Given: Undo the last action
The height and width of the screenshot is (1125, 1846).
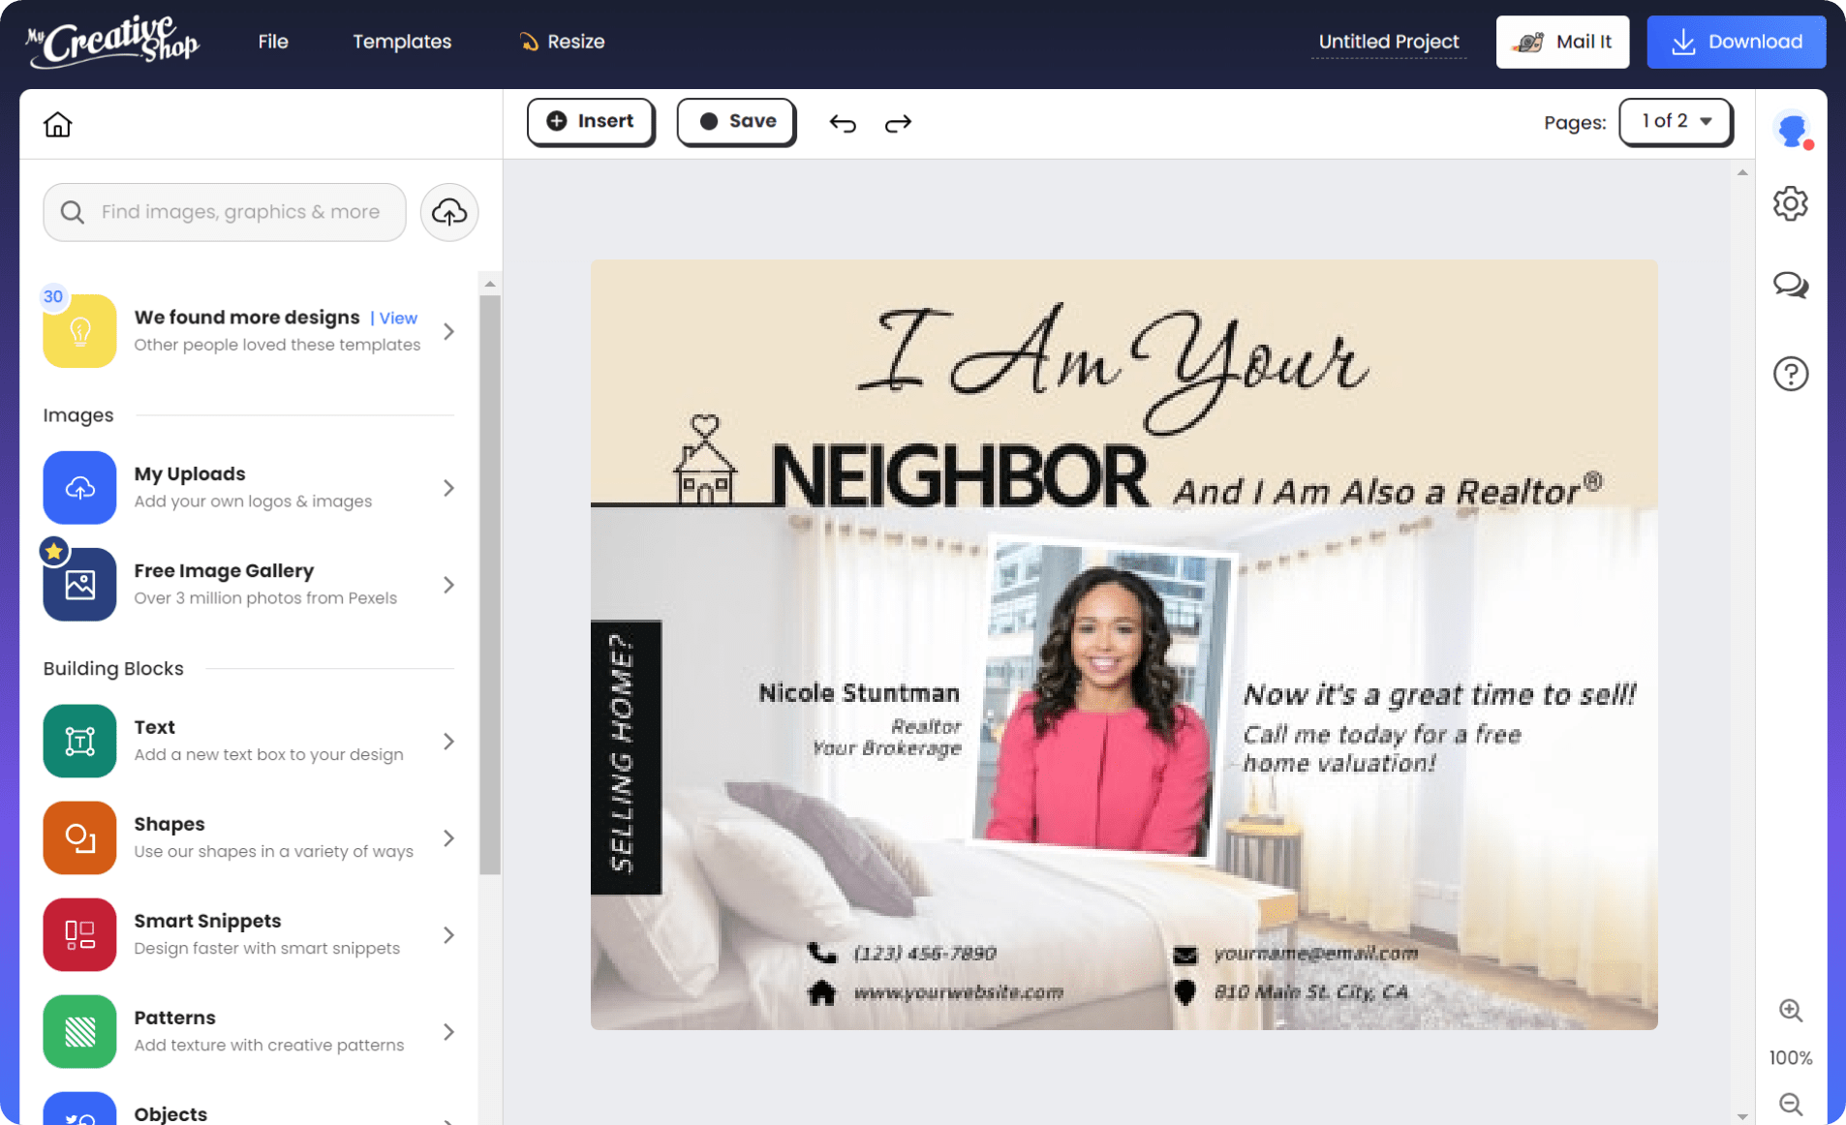Looking at the screenshot, I should coord(843,123).
